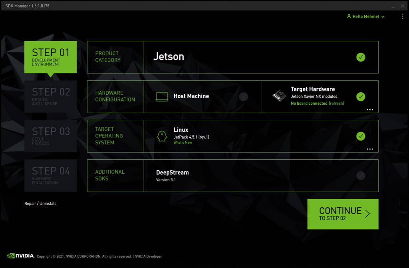This screenshot has width=409, height=268.
Task: Toggle the Host Machine checkmark
Action: pyautogui.click(x=243, y=97)
